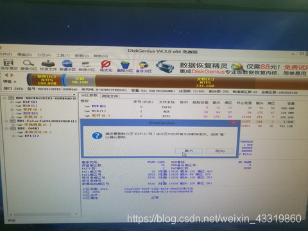The width and height of the screenshot is (308, 231).
Task: Expand the 文档(E:) node in tree
Action: pos(13,117)
